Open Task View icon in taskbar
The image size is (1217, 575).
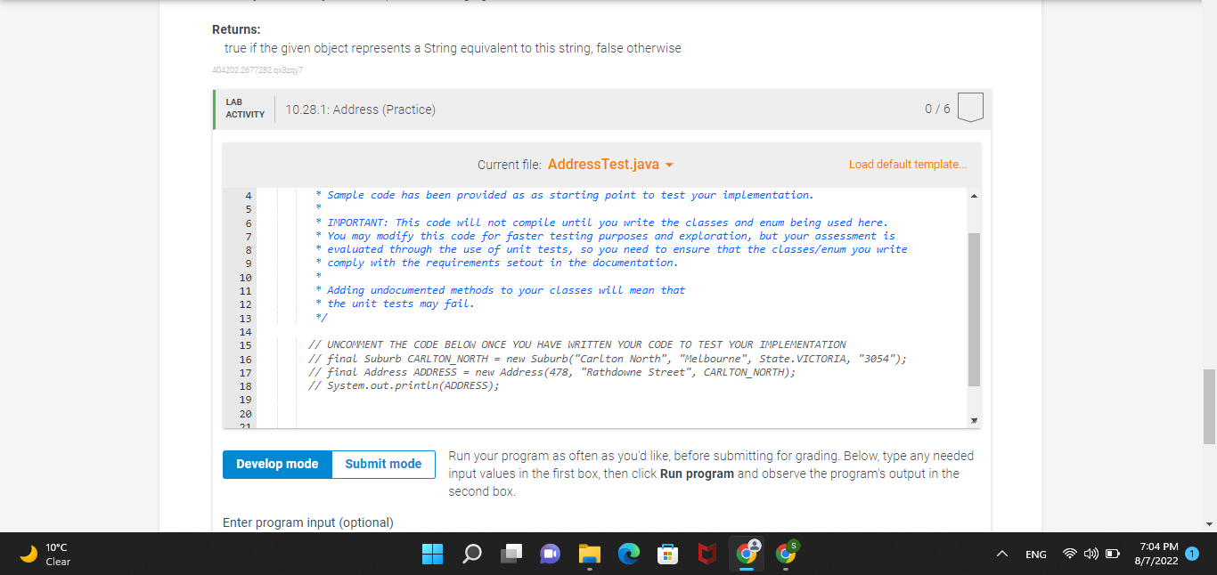click(x=511, y=554)
